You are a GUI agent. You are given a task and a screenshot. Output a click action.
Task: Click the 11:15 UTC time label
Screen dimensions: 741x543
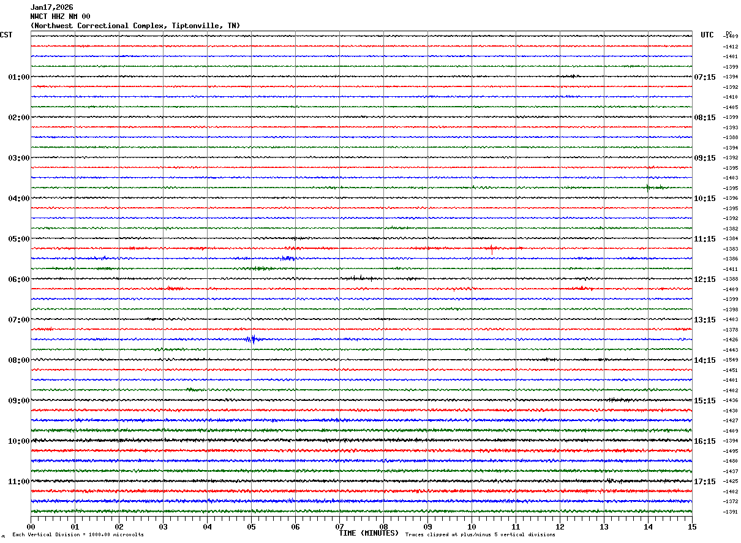(705, 239)
